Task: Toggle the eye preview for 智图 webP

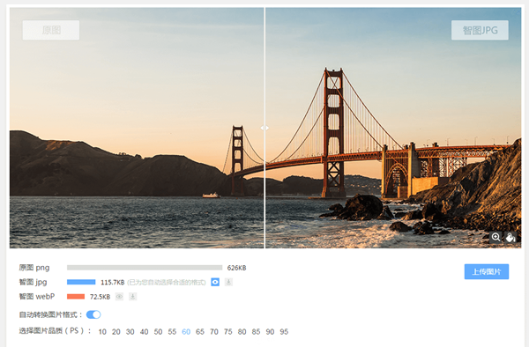Action: coord(119,297)
